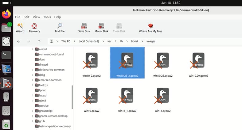This screenshot has width=242, height=130.
Task: Open Files app in the dock
Action: 6,28
